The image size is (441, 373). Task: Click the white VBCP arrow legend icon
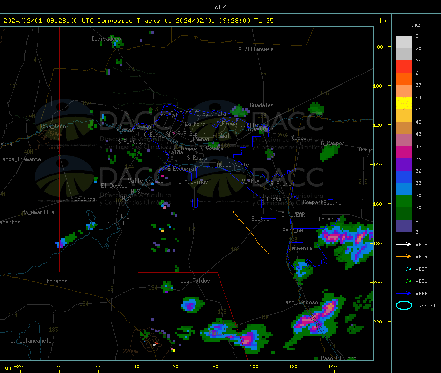tap(404, 244)
